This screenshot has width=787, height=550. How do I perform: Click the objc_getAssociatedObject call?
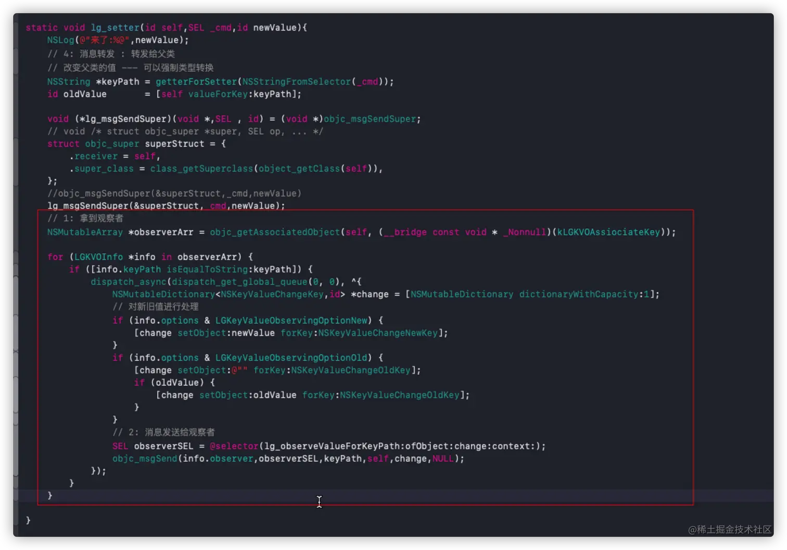click(275, 232)
